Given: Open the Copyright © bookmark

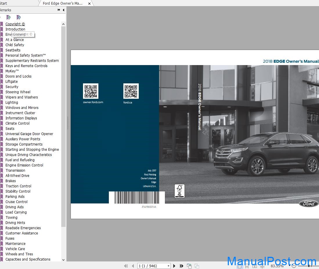Looking at the screenshot, I should (15, 24).
